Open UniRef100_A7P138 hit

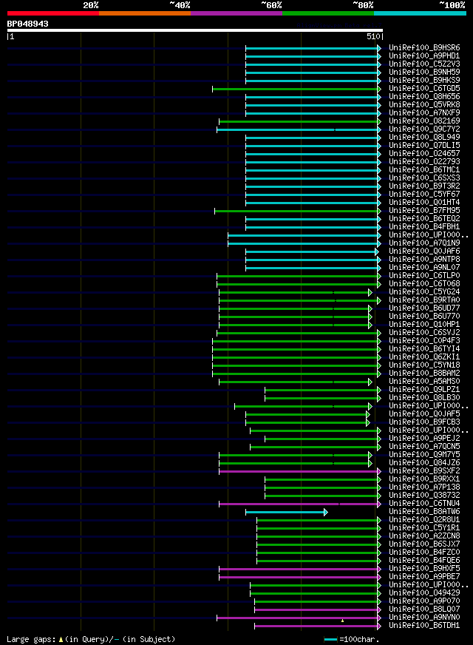424,487
